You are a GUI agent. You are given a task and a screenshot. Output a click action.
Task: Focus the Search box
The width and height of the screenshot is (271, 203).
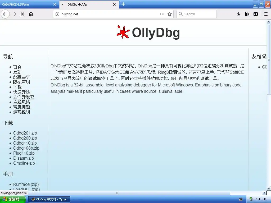(196, 14)
